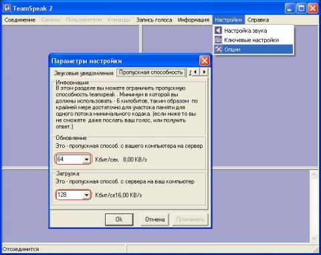Maximize the TeamSpeak 2 window

click(302, 9)
